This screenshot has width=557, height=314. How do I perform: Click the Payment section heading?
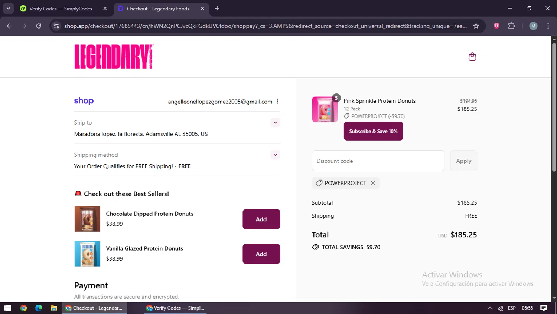tap(91, 285)
